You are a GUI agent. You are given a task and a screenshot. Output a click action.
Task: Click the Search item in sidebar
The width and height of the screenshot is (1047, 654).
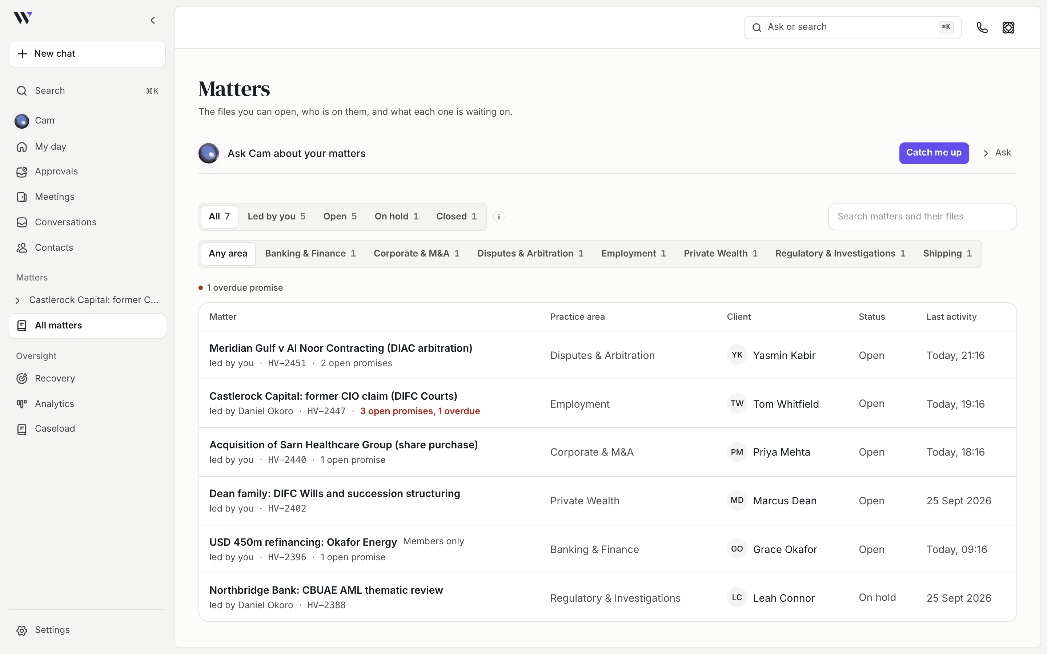(87, 91)
